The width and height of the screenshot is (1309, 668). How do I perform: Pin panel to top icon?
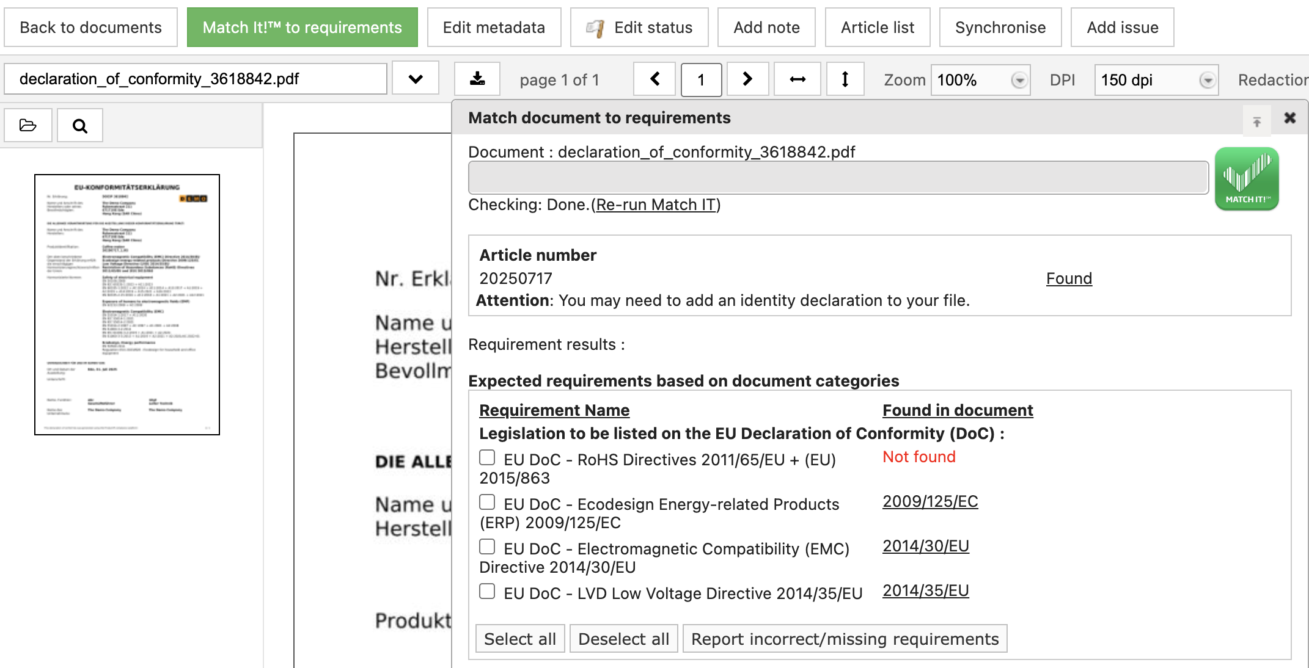[1257, 122]
